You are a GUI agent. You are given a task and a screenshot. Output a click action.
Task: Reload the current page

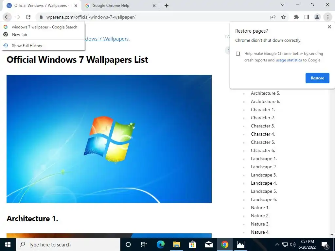(x=28, y=17)
